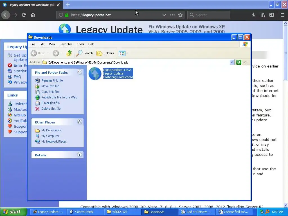
Task: Open Tools menu in Downloads window
Action: [80, 44]
